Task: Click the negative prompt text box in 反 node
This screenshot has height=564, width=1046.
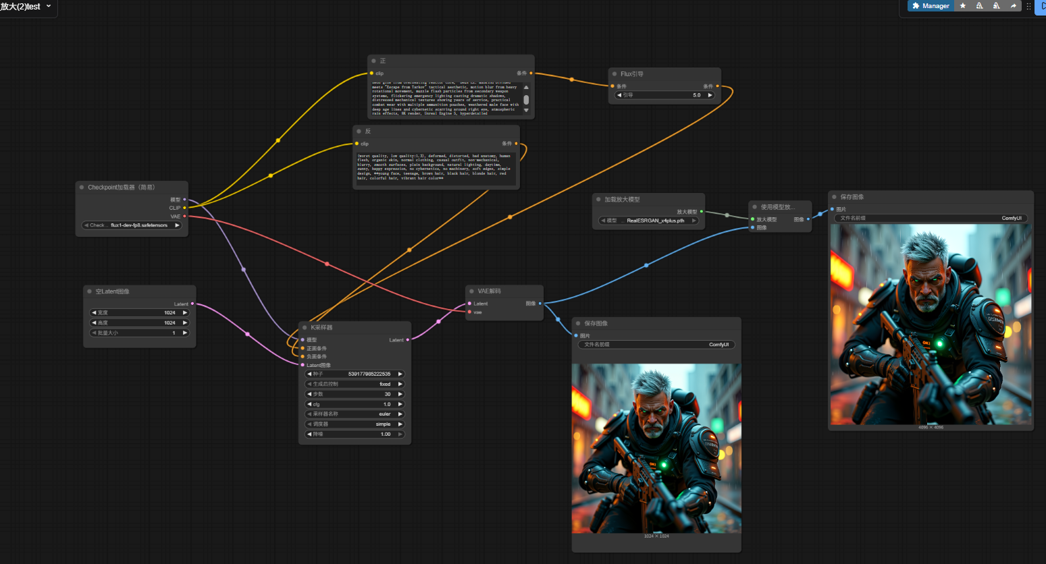Action: pyautogui.click(x=435, y=168)
